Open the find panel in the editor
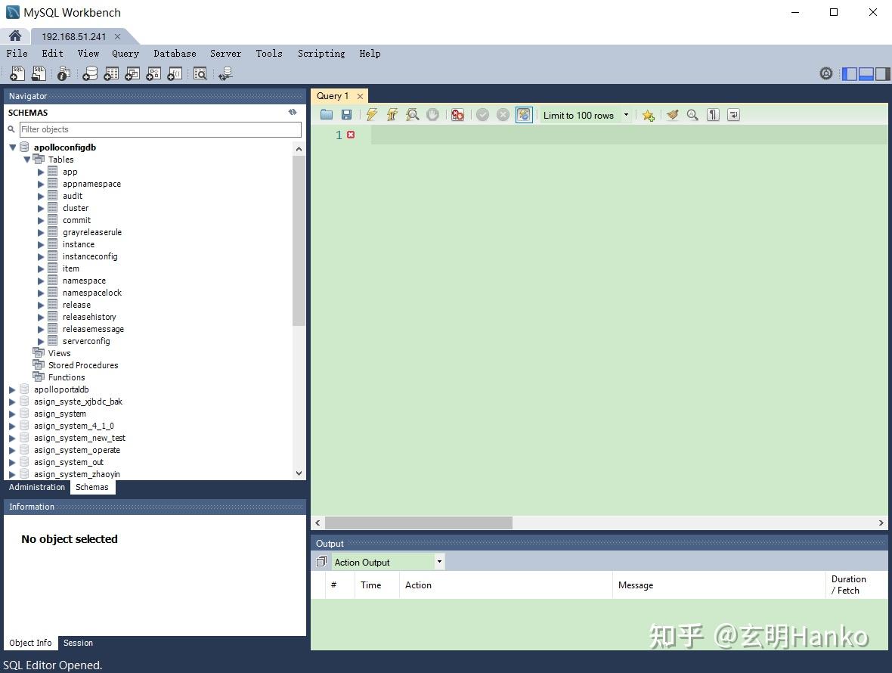 point(692,115)
